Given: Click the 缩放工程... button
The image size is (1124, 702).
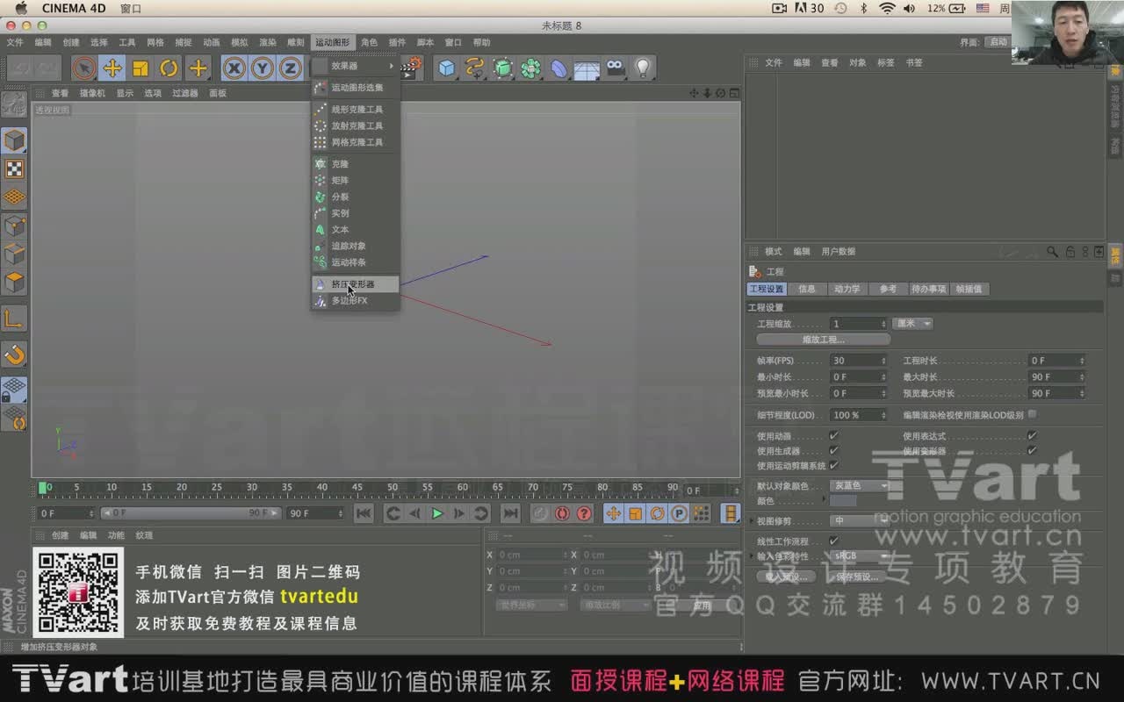Looking at the screenshot, I should click(x=824, y=340).
